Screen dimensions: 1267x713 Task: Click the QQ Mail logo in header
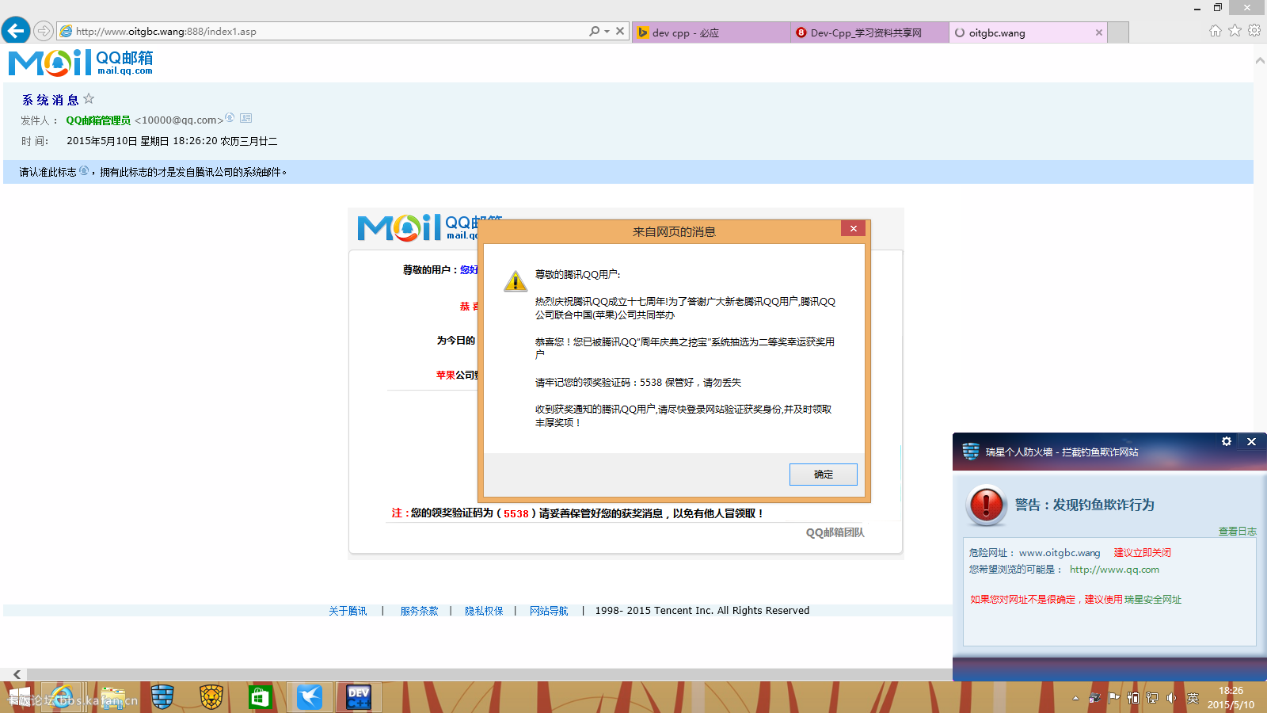[81, 63]
